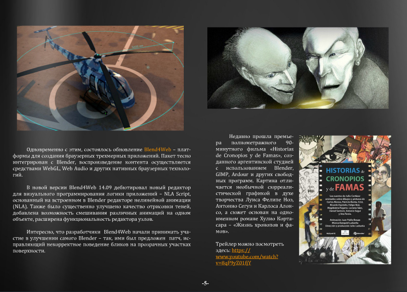The height and width of the screenshot is (292, 407).
Task: Click "HISTORIAS" in the poster title
Action: coord(343,170)
